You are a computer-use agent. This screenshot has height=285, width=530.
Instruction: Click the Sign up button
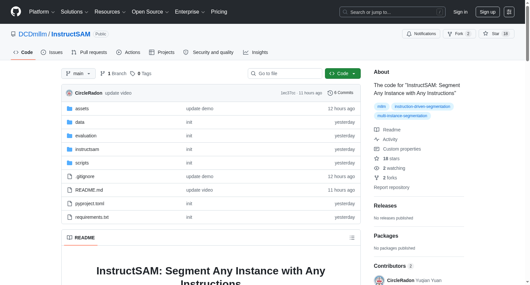488,12
